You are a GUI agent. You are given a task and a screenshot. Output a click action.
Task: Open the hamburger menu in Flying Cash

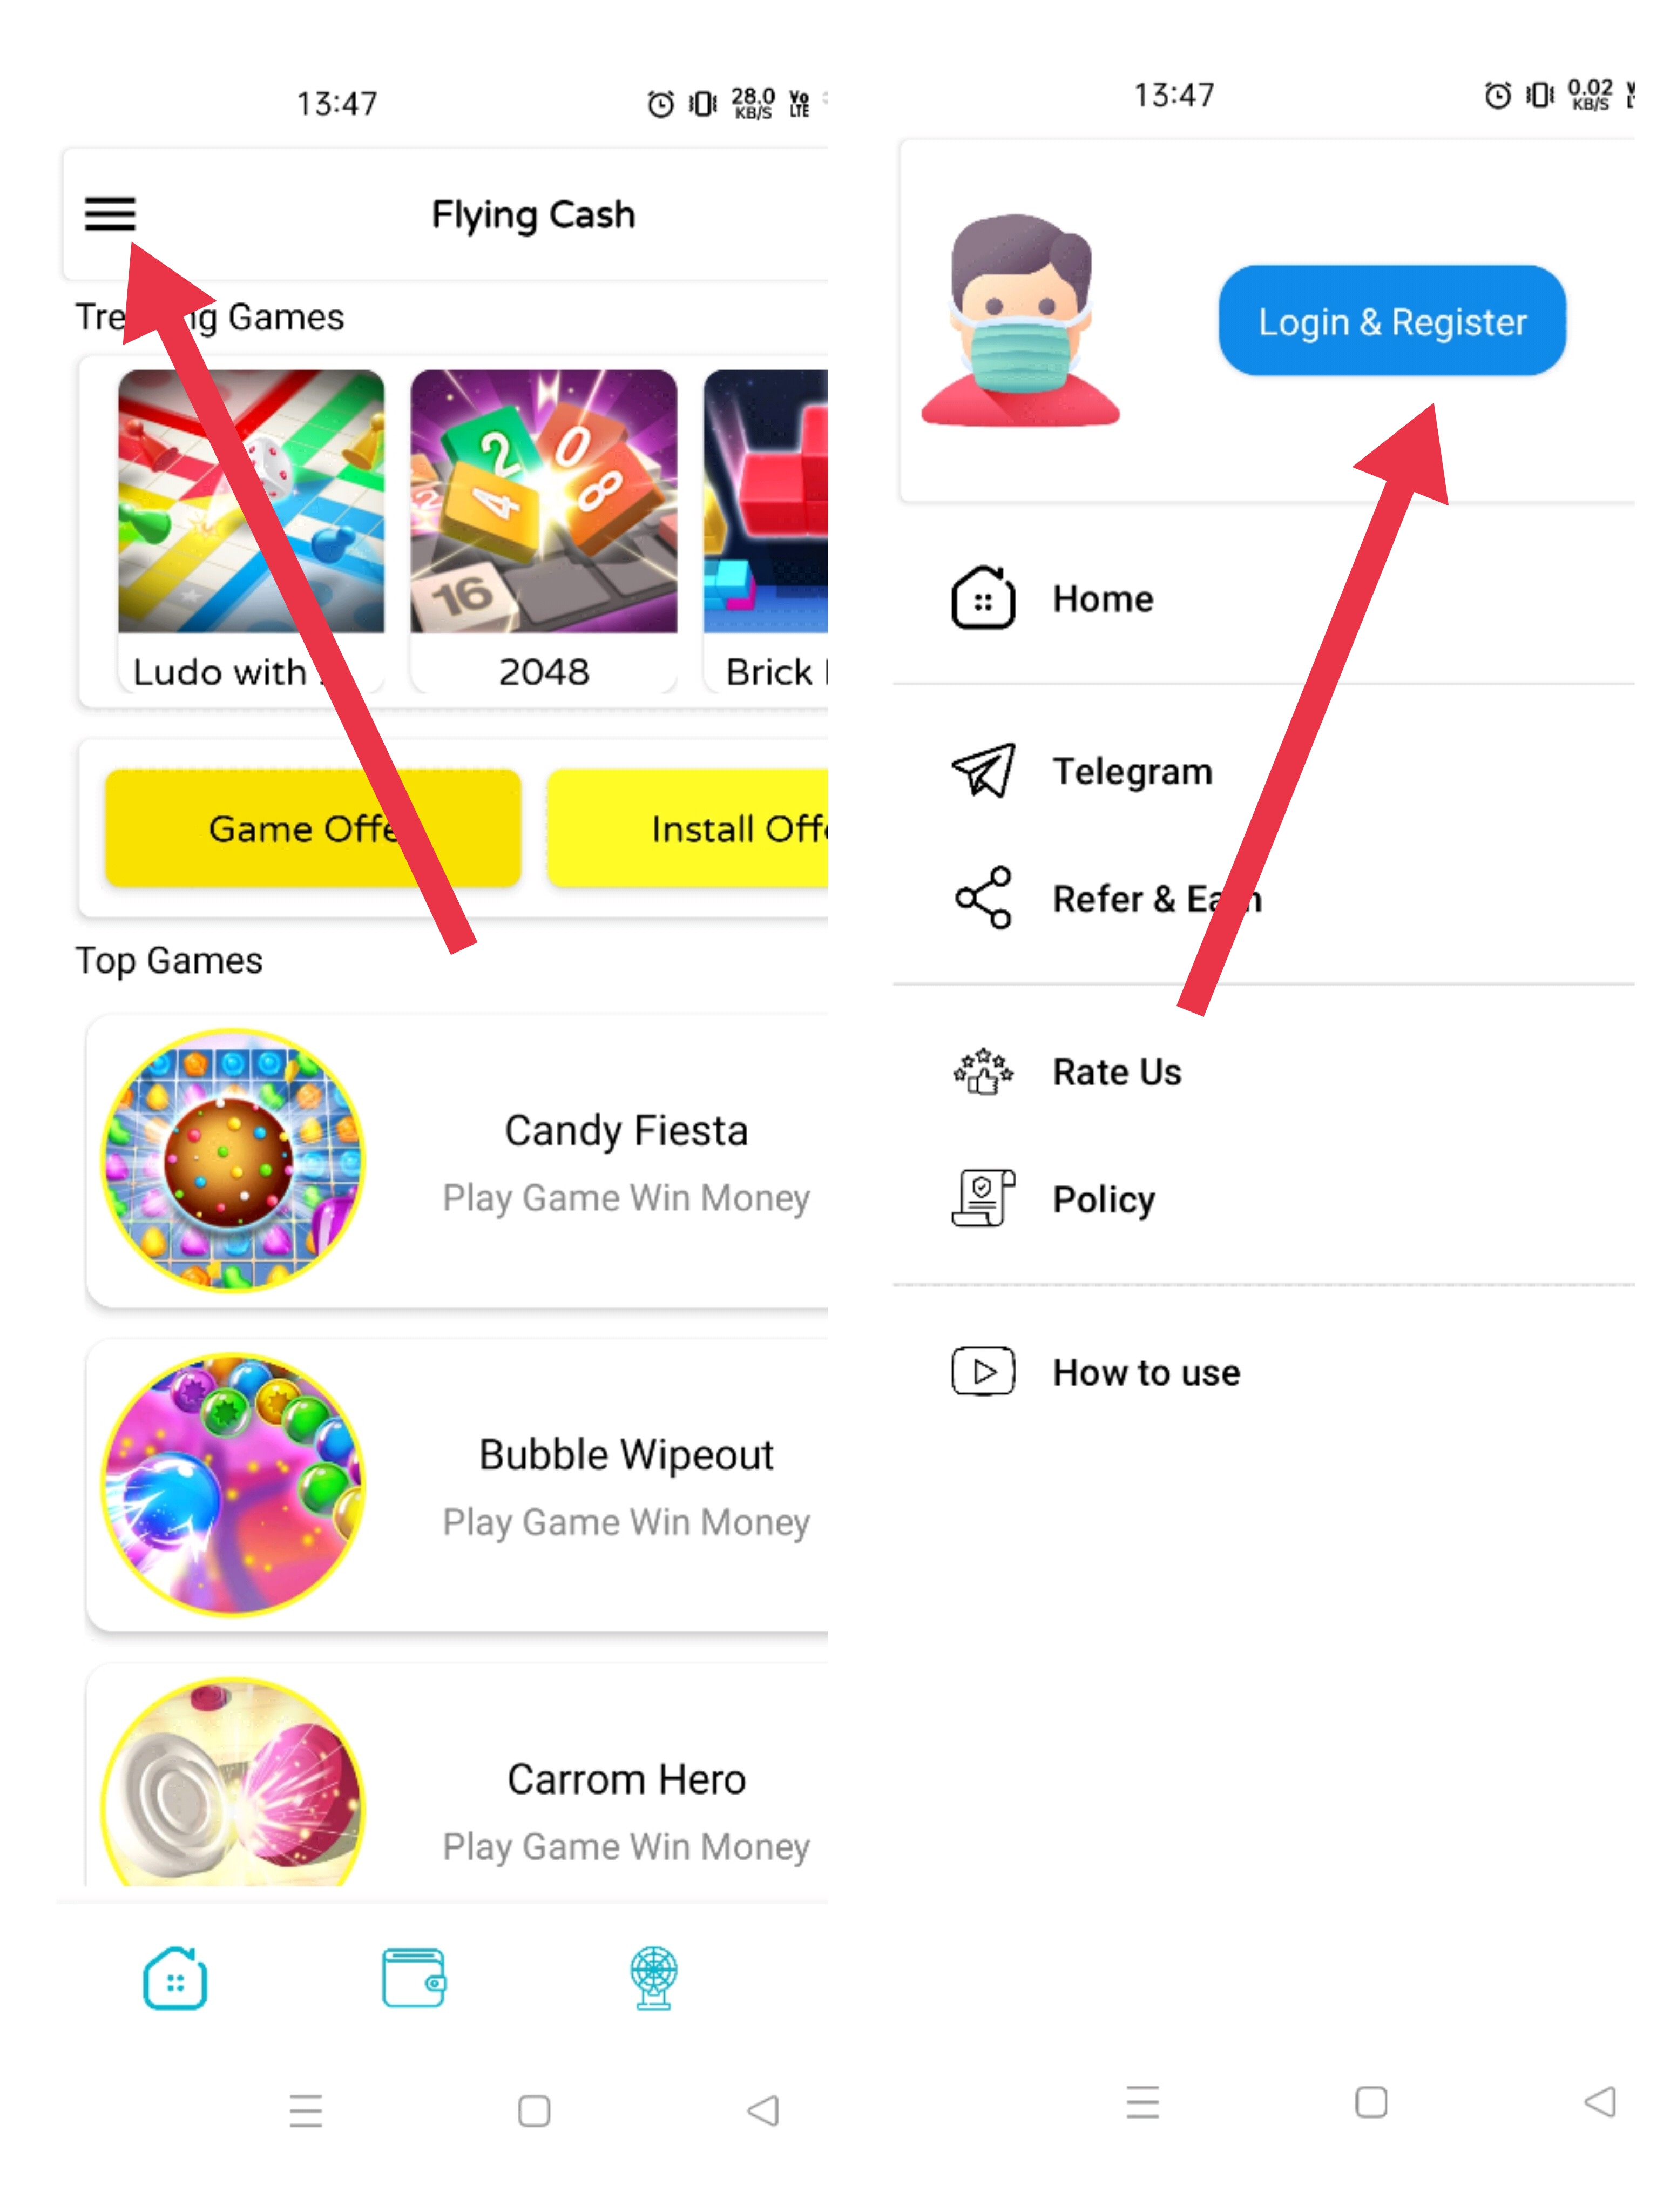pos(109,214)
